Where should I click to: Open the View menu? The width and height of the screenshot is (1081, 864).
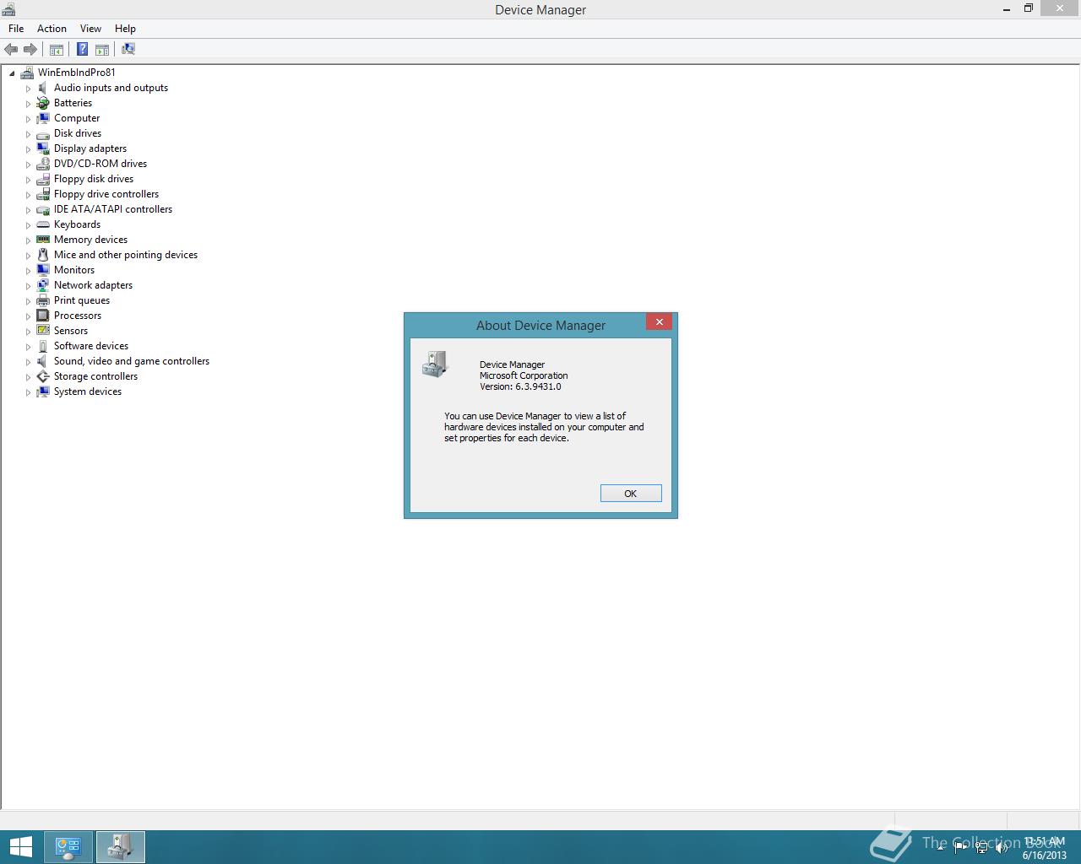click(90, 29)
